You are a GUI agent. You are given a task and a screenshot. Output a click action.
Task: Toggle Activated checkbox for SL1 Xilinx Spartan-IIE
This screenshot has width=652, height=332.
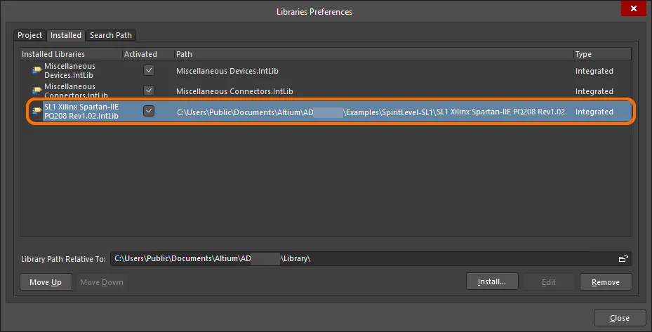149,111
